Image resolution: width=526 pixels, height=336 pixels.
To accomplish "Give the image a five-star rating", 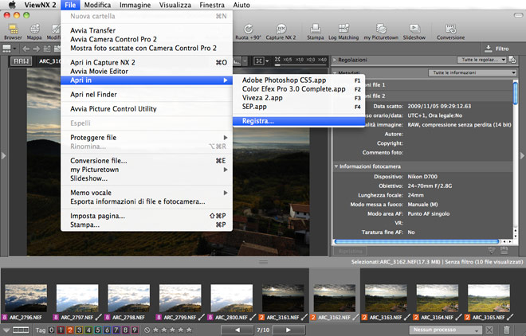I will (189, 330).
